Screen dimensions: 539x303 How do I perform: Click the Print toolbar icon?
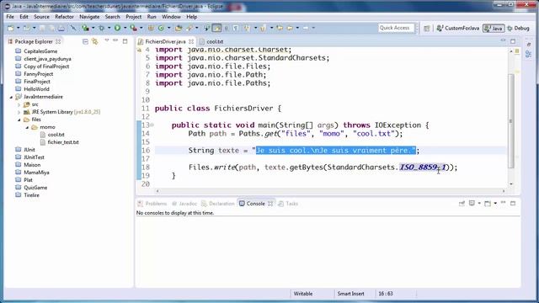(x=61, y=28)
